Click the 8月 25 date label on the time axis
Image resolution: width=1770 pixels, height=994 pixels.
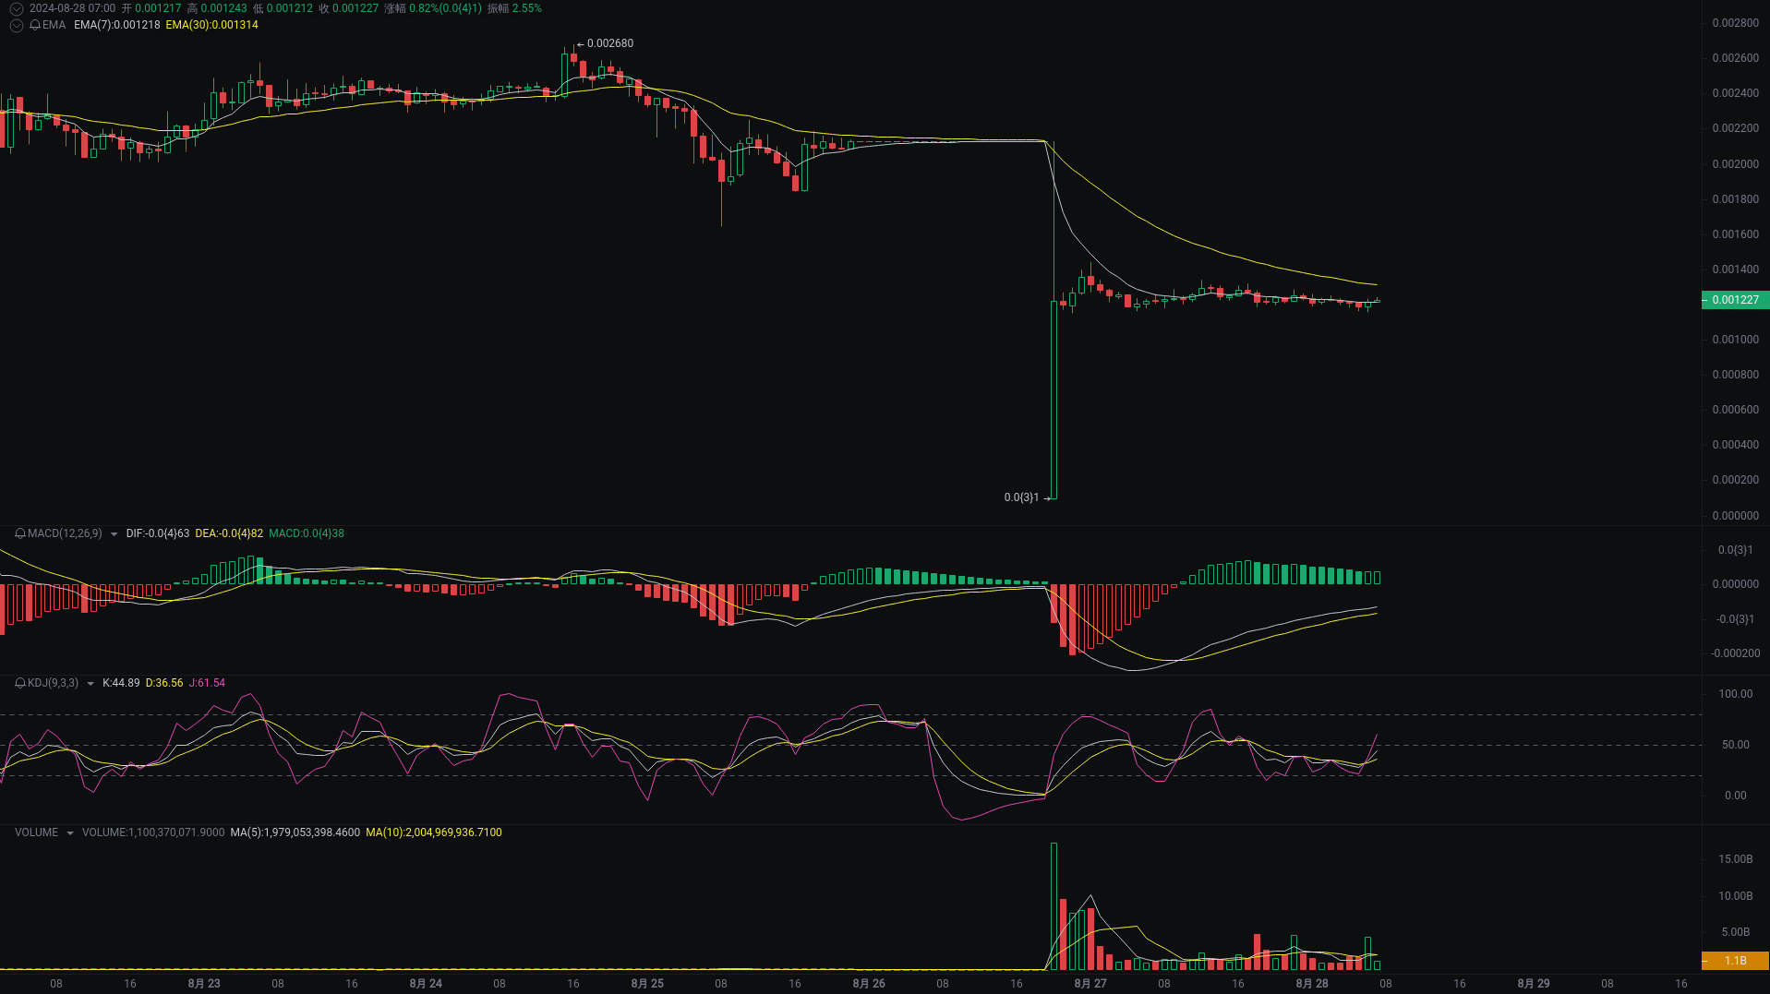coord(647,984)
